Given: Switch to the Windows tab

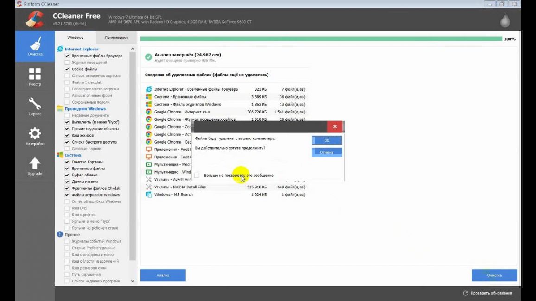Looking at the screenshot, I should (x=75, y=38).
